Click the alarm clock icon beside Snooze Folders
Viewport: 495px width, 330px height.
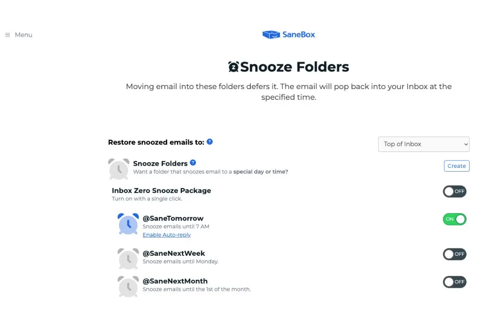pyautogui.click(x=119, y=169)
